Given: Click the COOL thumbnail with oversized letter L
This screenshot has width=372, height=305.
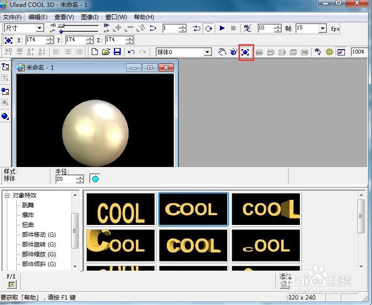Looking at the screenshot, I should [x=266, y=209].
